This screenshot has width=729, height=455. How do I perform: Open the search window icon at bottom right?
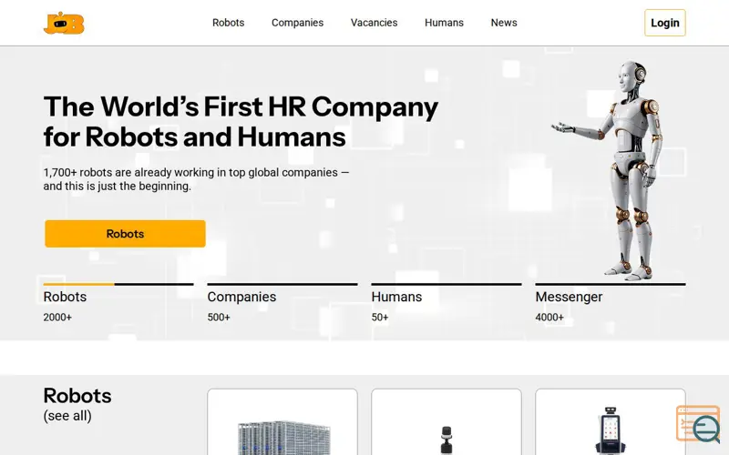point(698,424)
